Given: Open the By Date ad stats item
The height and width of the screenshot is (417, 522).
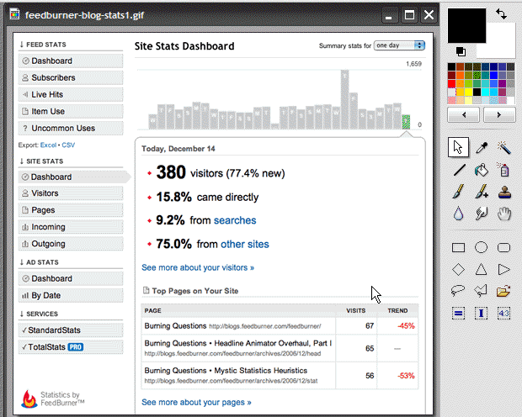Looking at the screenshot, I should (x=71, y=295).
